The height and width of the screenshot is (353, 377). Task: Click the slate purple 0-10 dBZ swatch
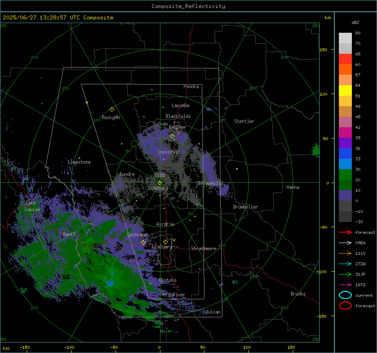[345, 196]
